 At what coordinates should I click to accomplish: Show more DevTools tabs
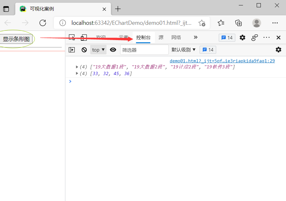click(x=195, y=37)
